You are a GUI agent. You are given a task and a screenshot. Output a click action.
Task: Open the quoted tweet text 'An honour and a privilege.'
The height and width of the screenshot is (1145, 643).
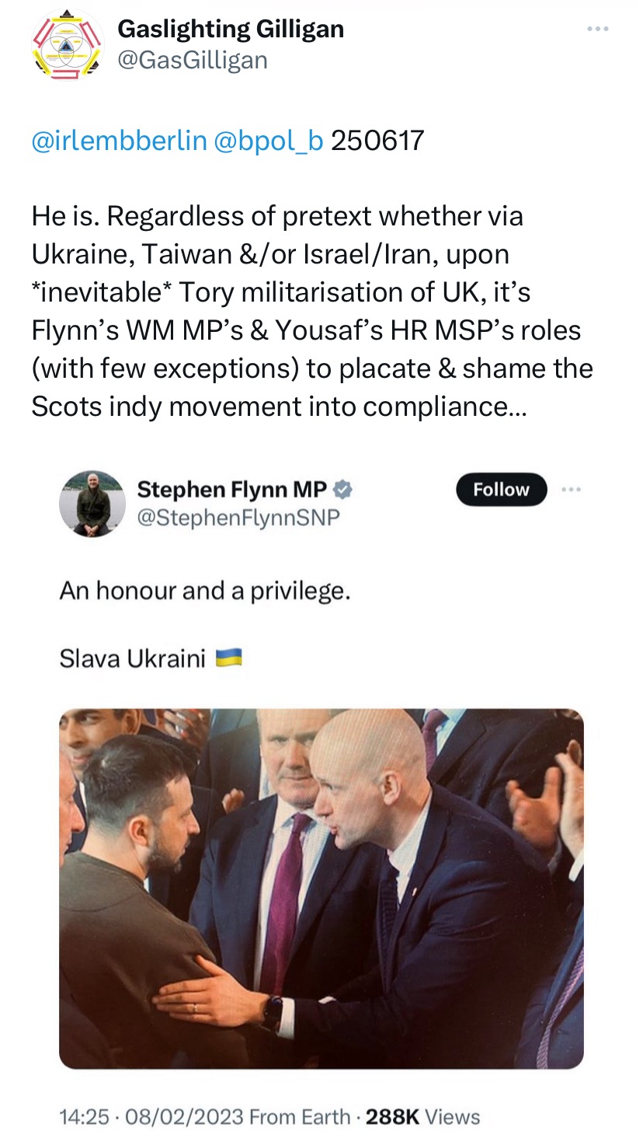(x=205, y=592)
